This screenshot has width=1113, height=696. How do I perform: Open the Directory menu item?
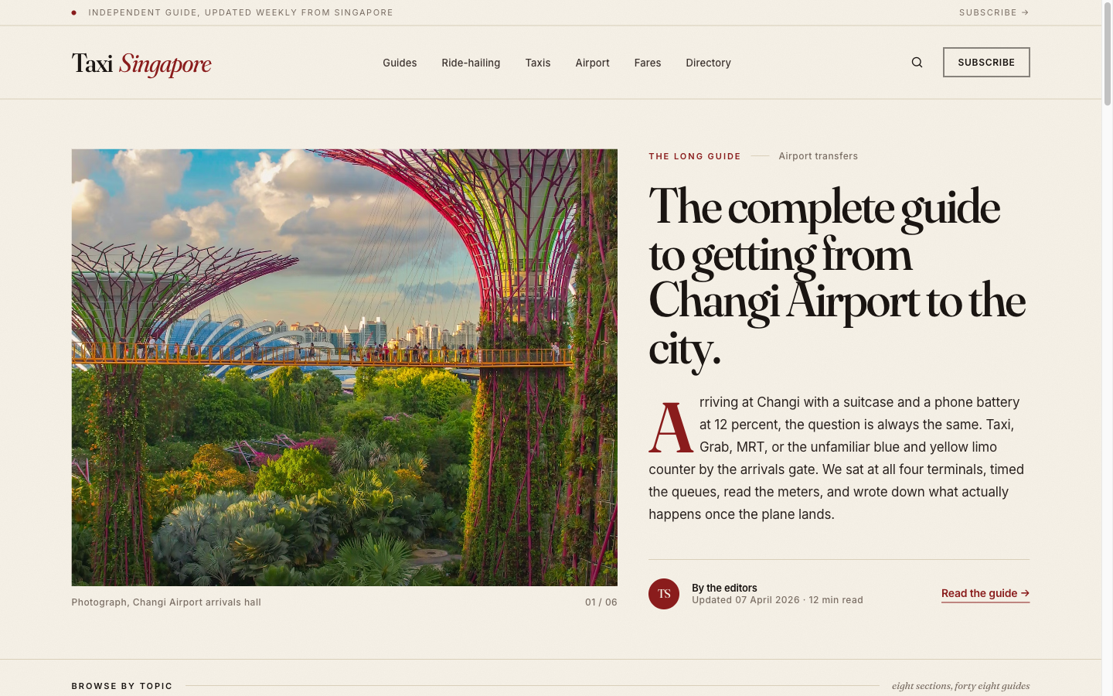[x=708, y=63]
